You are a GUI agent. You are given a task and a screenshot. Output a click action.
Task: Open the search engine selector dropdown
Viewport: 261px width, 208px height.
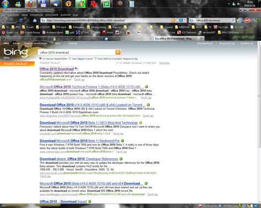[x=192, y=20]
